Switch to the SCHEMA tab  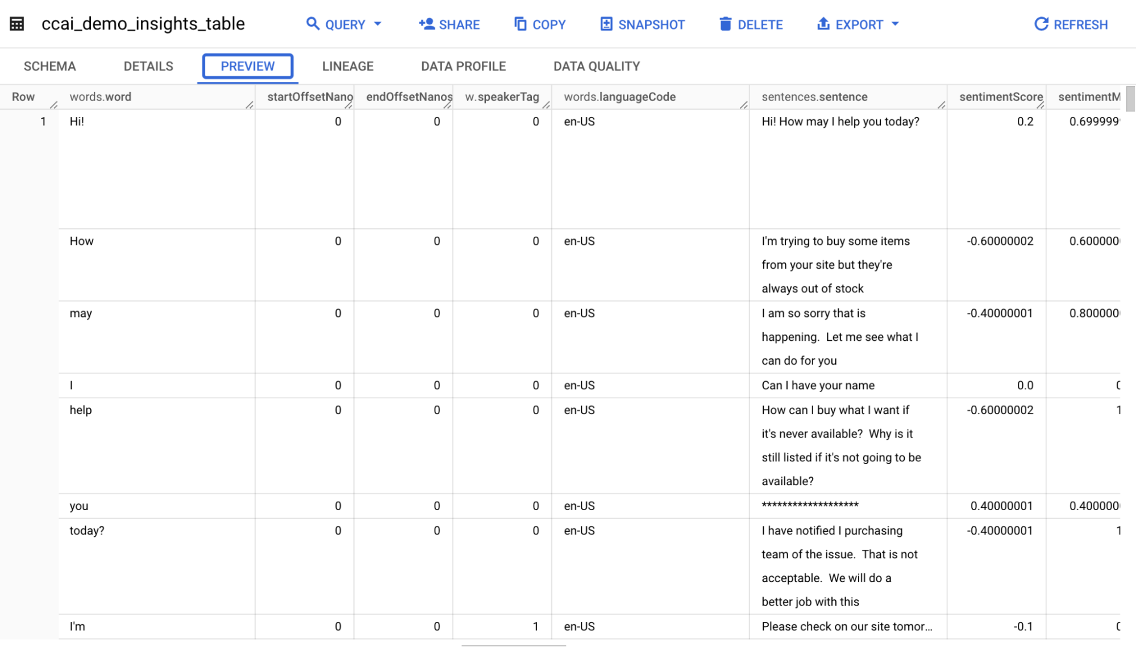pos(49,66)
